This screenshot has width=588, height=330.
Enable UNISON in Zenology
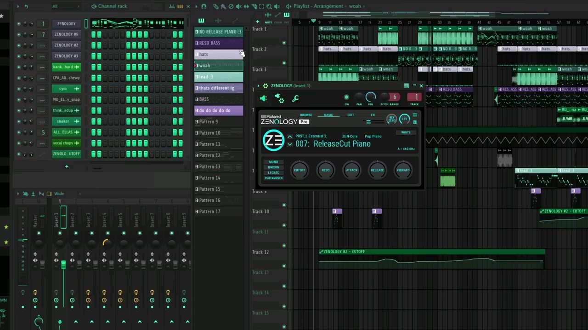click(273, 167)
